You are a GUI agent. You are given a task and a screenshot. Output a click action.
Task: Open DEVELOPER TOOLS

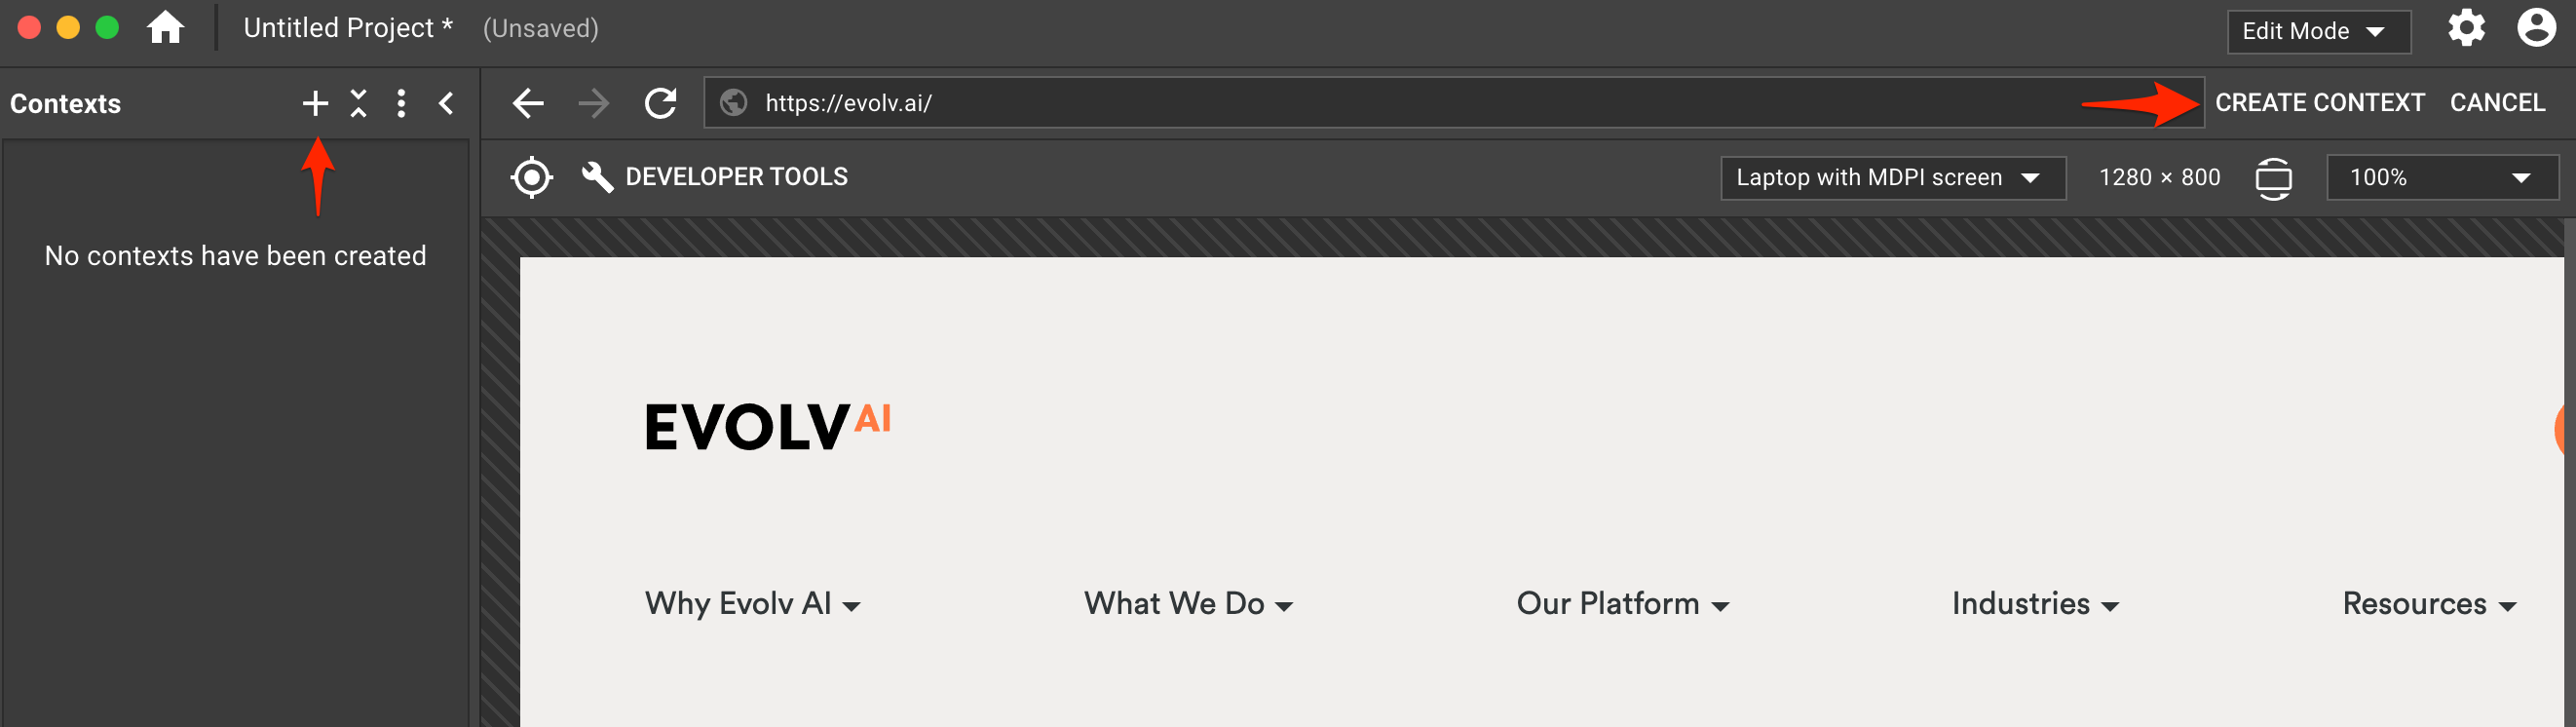[x=716, y=177]
